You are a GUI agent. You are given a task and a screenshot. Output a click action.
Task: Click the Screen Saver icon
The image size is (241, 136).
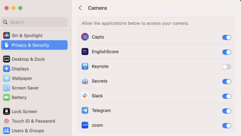coord(7,88)
